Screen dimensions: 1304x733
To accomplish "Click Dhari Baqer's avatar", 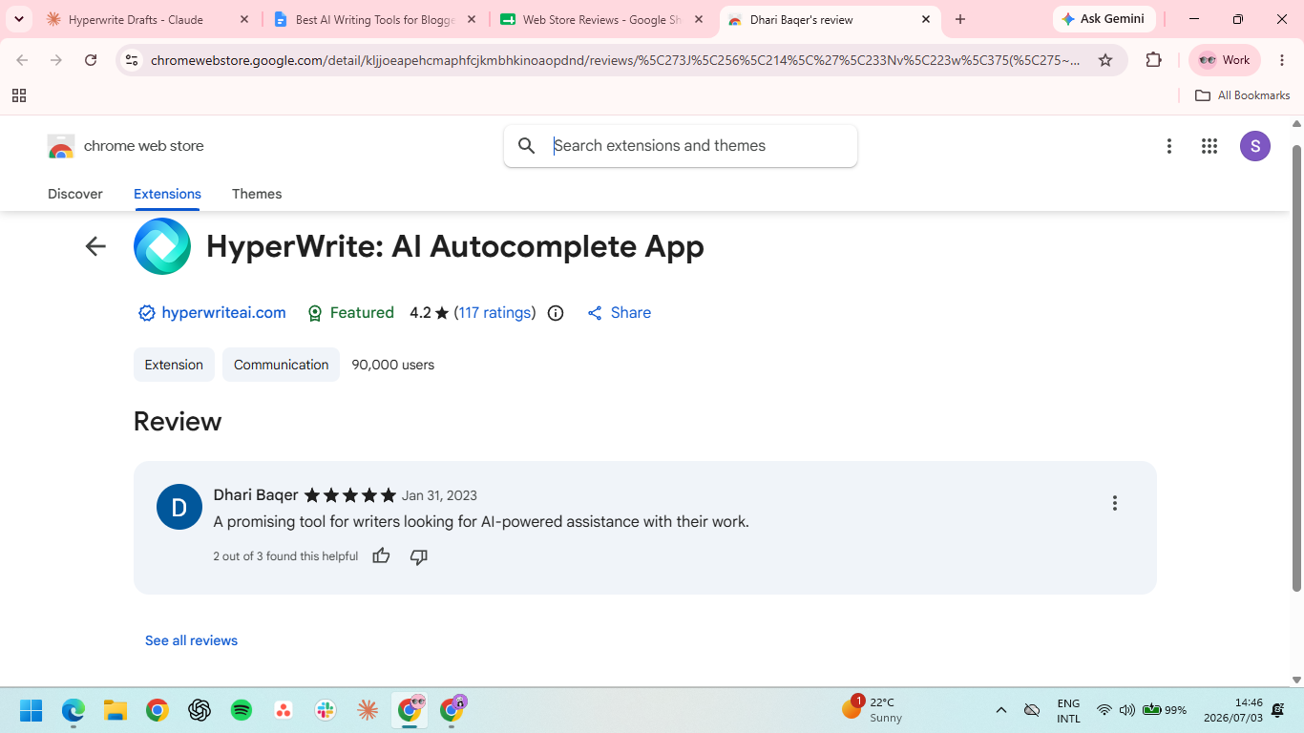I will (179, 507).
